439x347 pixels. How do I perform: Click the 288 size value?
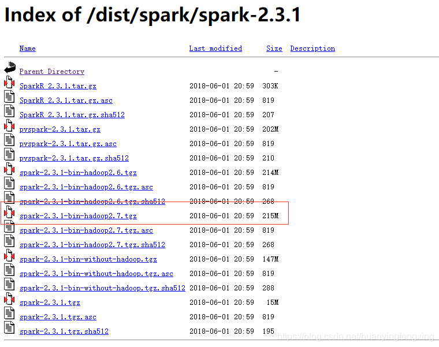tap(268, 288)
